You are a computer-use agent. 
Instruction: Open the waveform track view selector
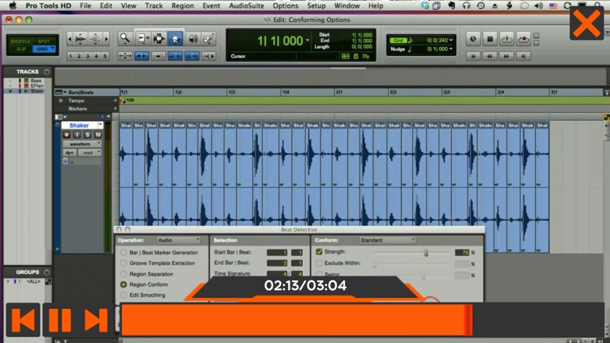(82, 144)
